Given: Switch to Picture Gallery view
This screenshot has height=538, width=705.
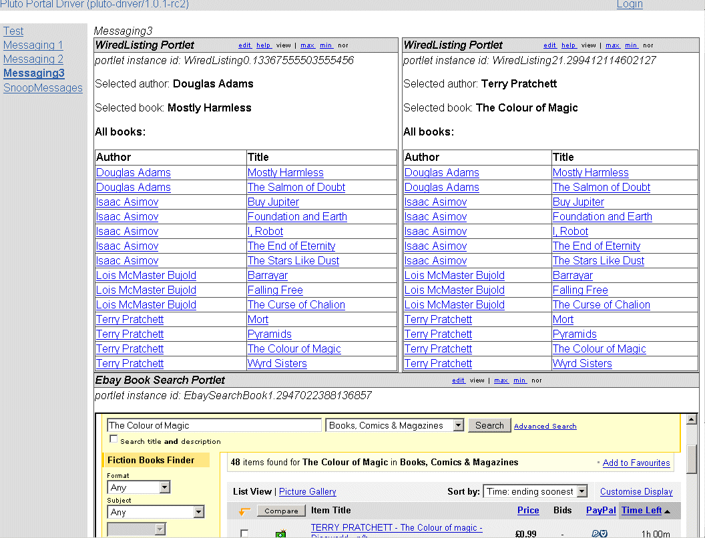Looking at the screenshot, I should [x=308, y=492].
